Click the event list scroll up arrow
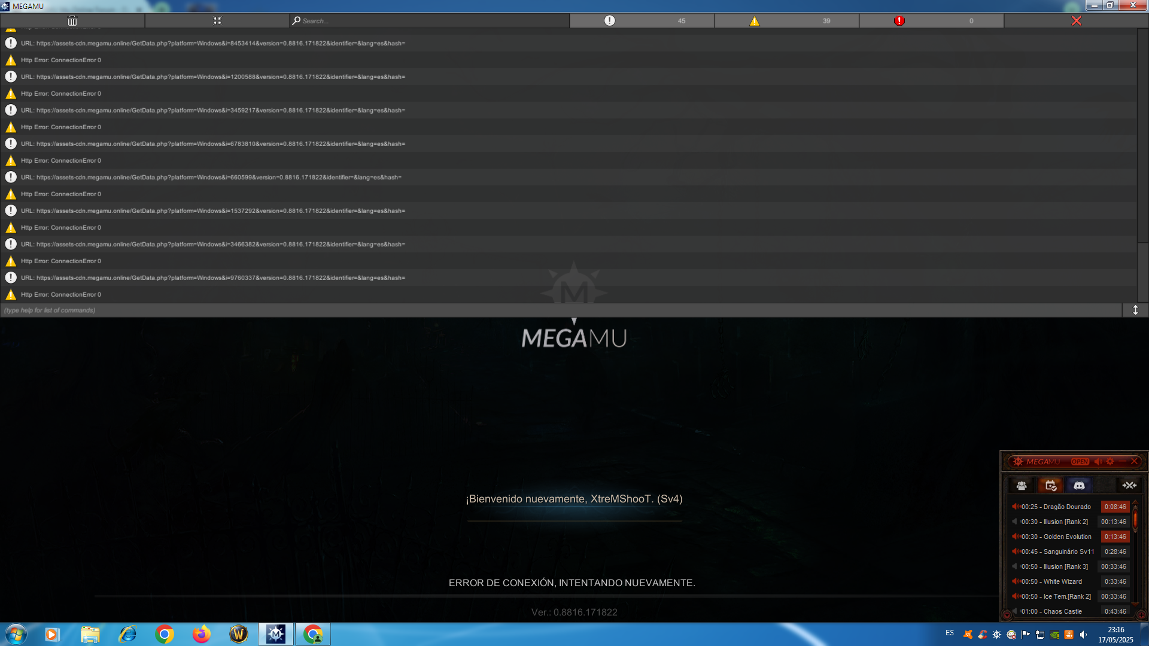 [1135, 503]
